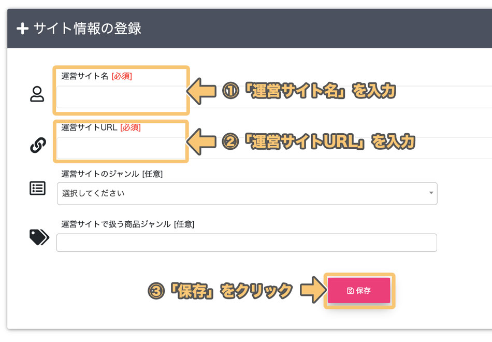Screen dimensions: 492x342
Task: Click the 運営サイトURL [必須] label
Action: tap(101, 127)
